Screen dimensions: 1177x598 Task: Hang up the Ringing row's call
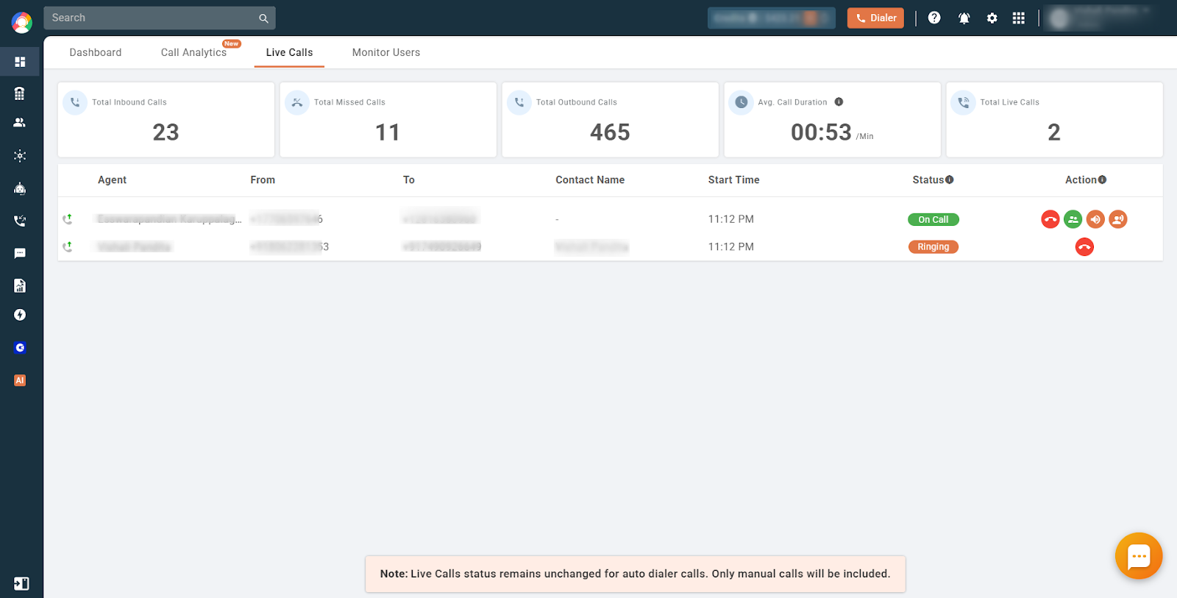(x=1084, y=247)
